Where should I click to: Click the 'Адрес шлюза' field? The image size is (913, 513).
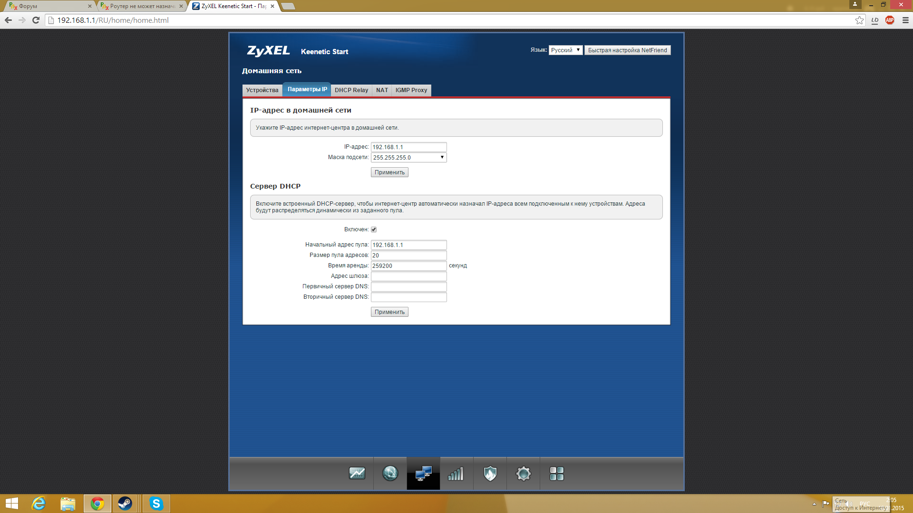tap(409, 276)
